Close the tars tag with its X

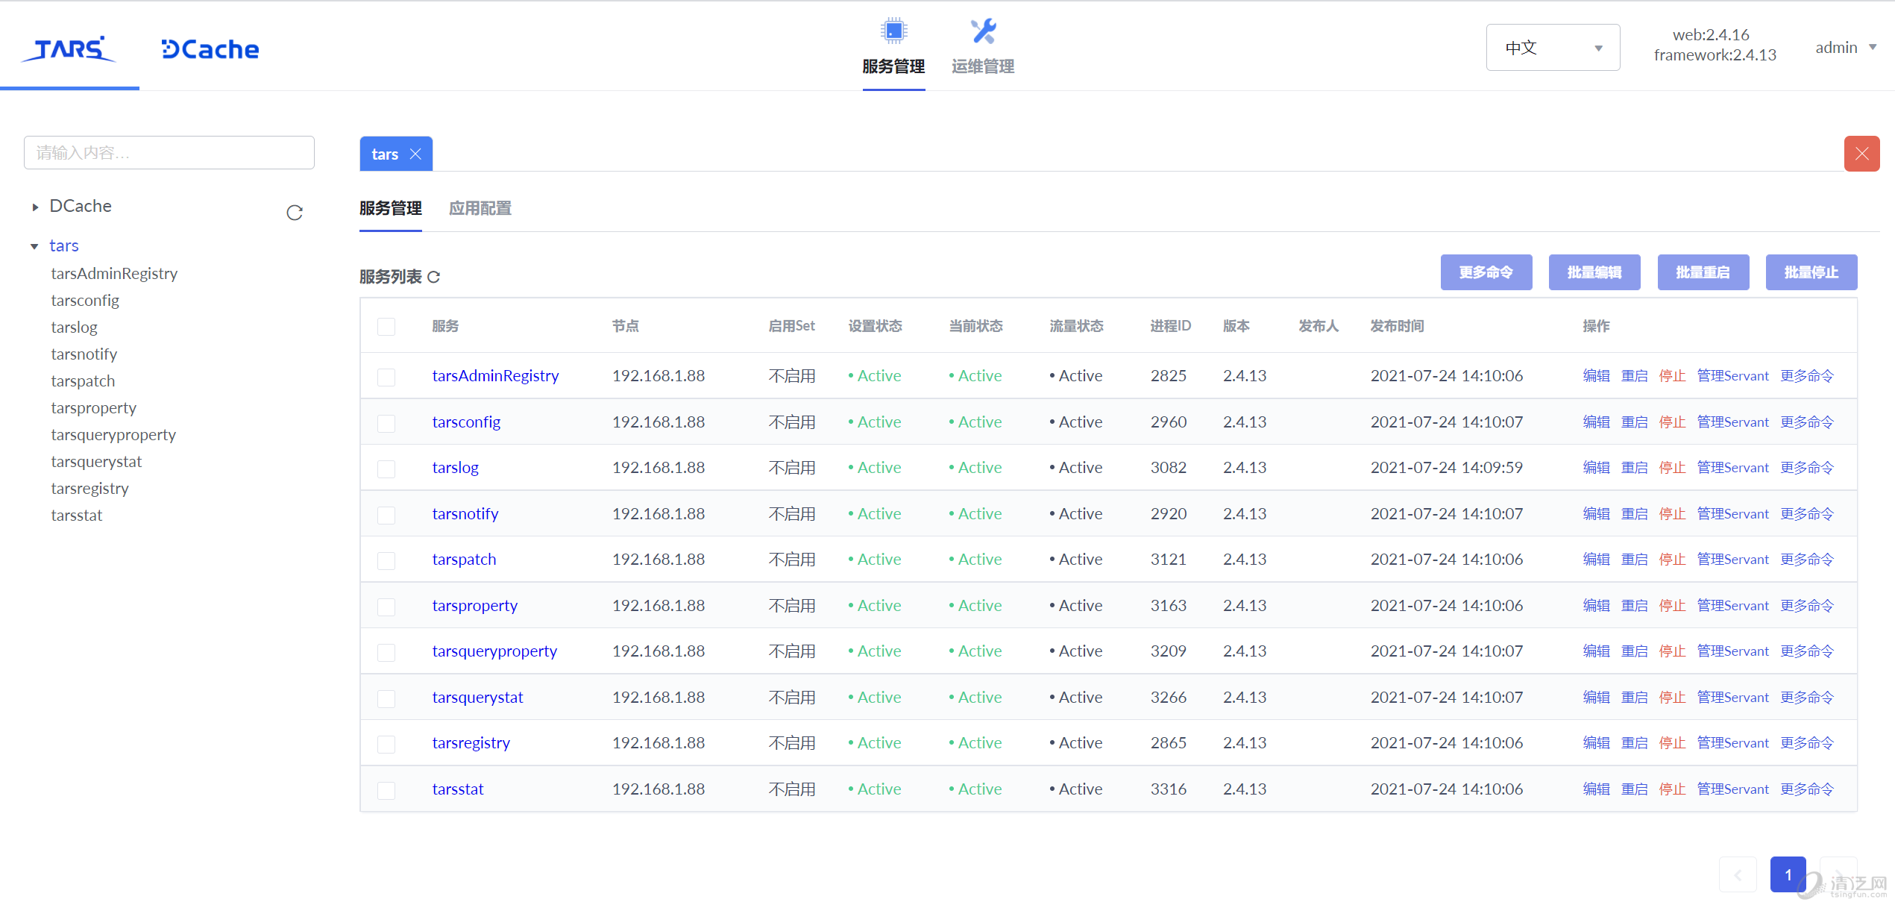[x=416, y=154]
